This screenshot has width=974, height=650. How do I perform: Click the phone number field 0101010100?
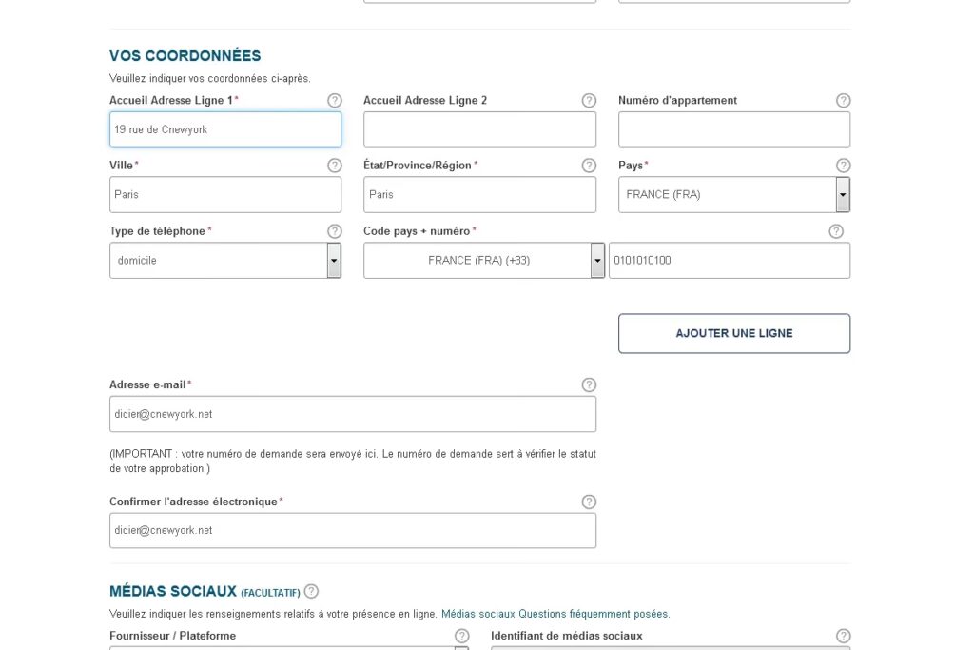(729, 261)
